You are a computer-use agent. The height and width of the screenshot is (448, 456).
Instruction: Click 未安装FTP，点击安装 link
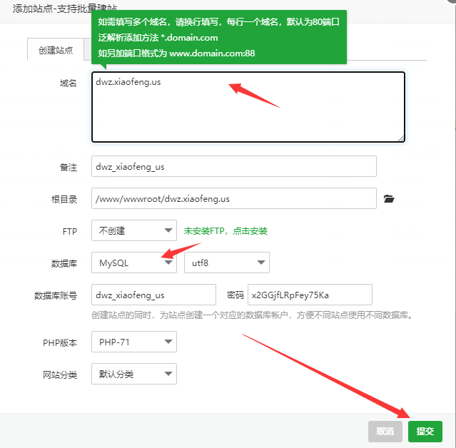(x=226, y=231)
